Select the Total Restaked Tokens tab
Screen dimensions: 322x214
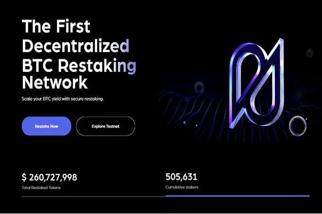point(41,188)
